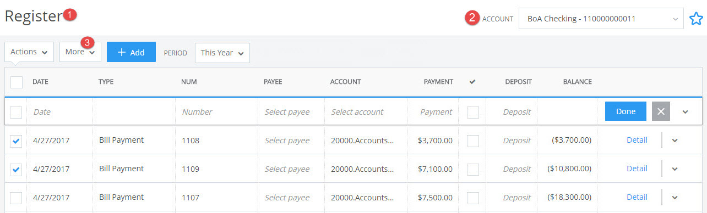
Task: Click red annotation badge number 2
Action: pos(471,18)
